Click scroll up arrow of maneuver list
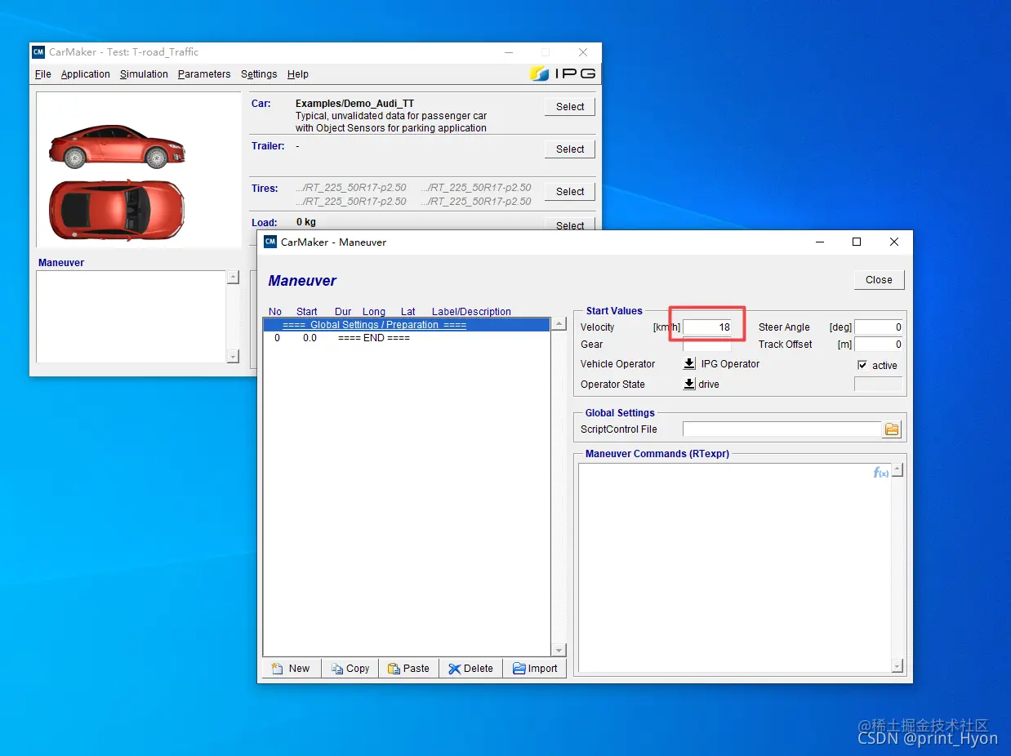1011x756 pixels. click(x=559, y=324)
